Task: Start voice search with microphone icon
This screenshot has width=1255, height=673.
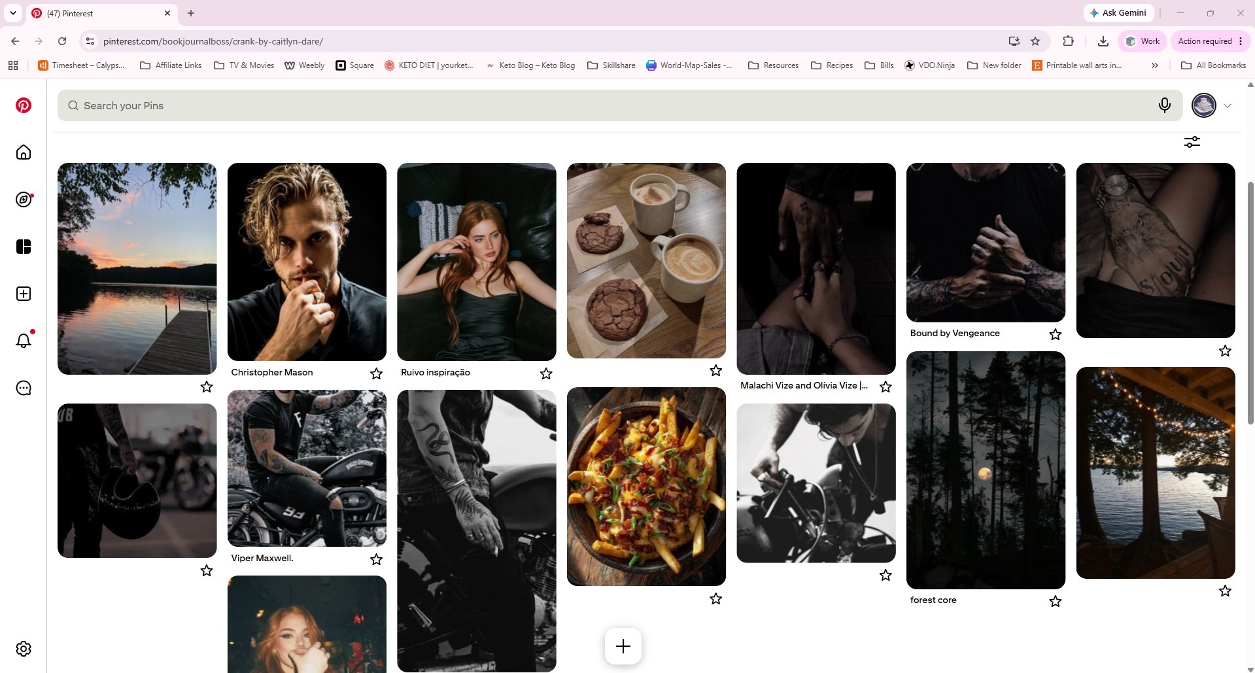Action: coord(1165,105)
